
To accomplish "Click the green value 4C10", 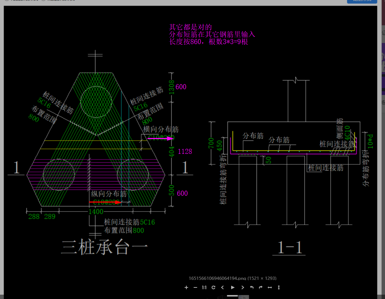I will click(x=347, y=133).
